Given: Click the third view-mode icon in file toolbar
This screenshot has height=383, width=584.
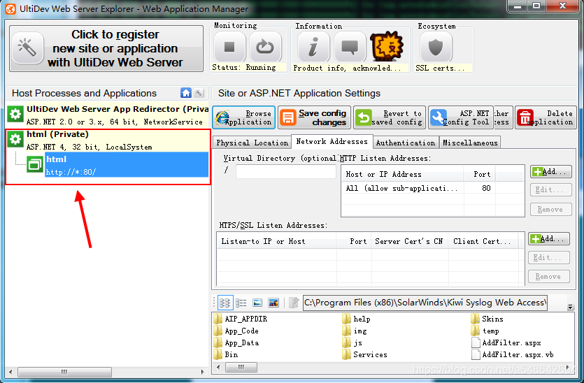Looking at the screenshot, I should tap(257, 303).
